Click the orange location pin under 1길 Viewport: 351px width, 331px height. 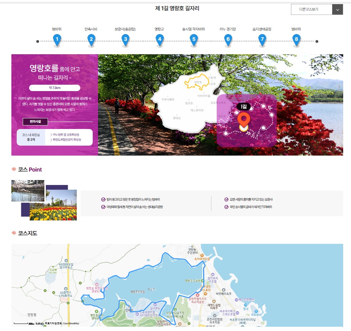pos(244,120)
